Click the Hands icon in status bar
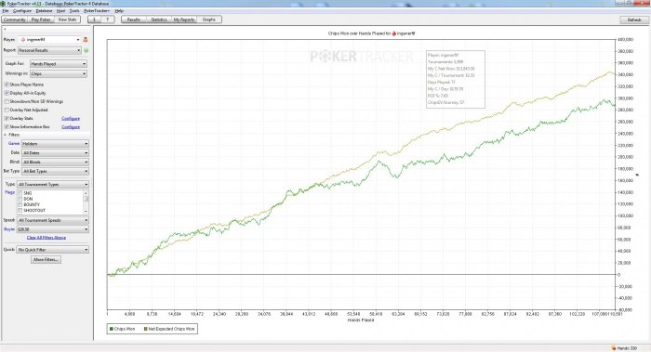Image resolution: width=651 pixels, height=352 pixels. point(614,348)
